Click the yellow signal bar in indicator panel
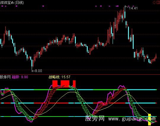Image resolution: width=160 pixels, height=126 pixels. pyautogui.click(x=149, y=119)
